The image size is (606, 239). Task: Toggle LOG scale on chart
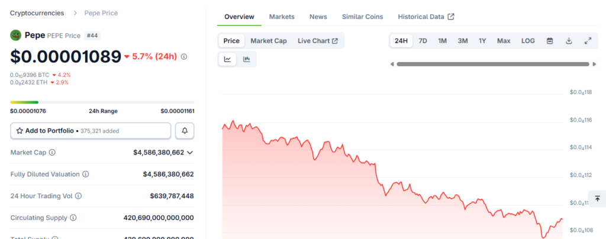pyautogui.click(x=528, y=41)
